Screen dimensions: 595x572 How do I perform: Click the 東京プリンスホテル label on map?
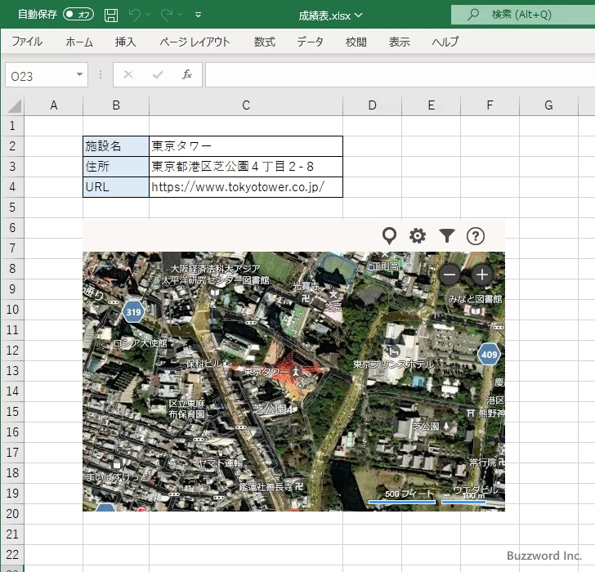coord(393,364)
